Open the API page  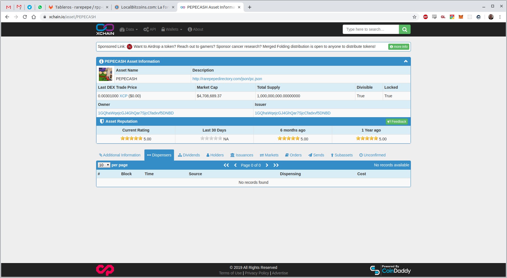click(x=150, y=29)
